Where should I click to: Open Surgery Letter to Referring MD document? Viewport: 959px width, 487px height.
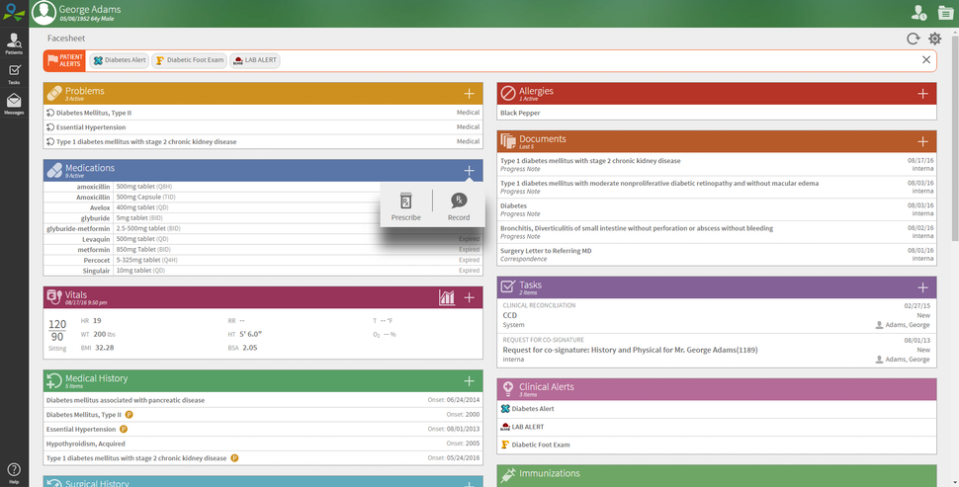coord(546,251)
